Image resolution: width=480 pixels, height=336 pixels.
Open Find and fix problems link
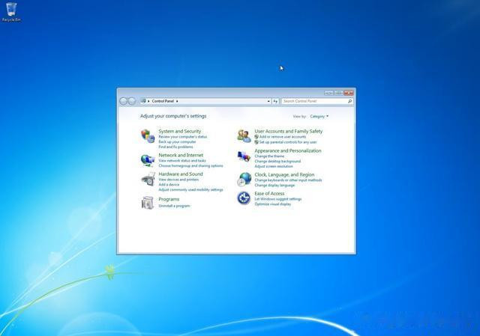tap(175, 147)
